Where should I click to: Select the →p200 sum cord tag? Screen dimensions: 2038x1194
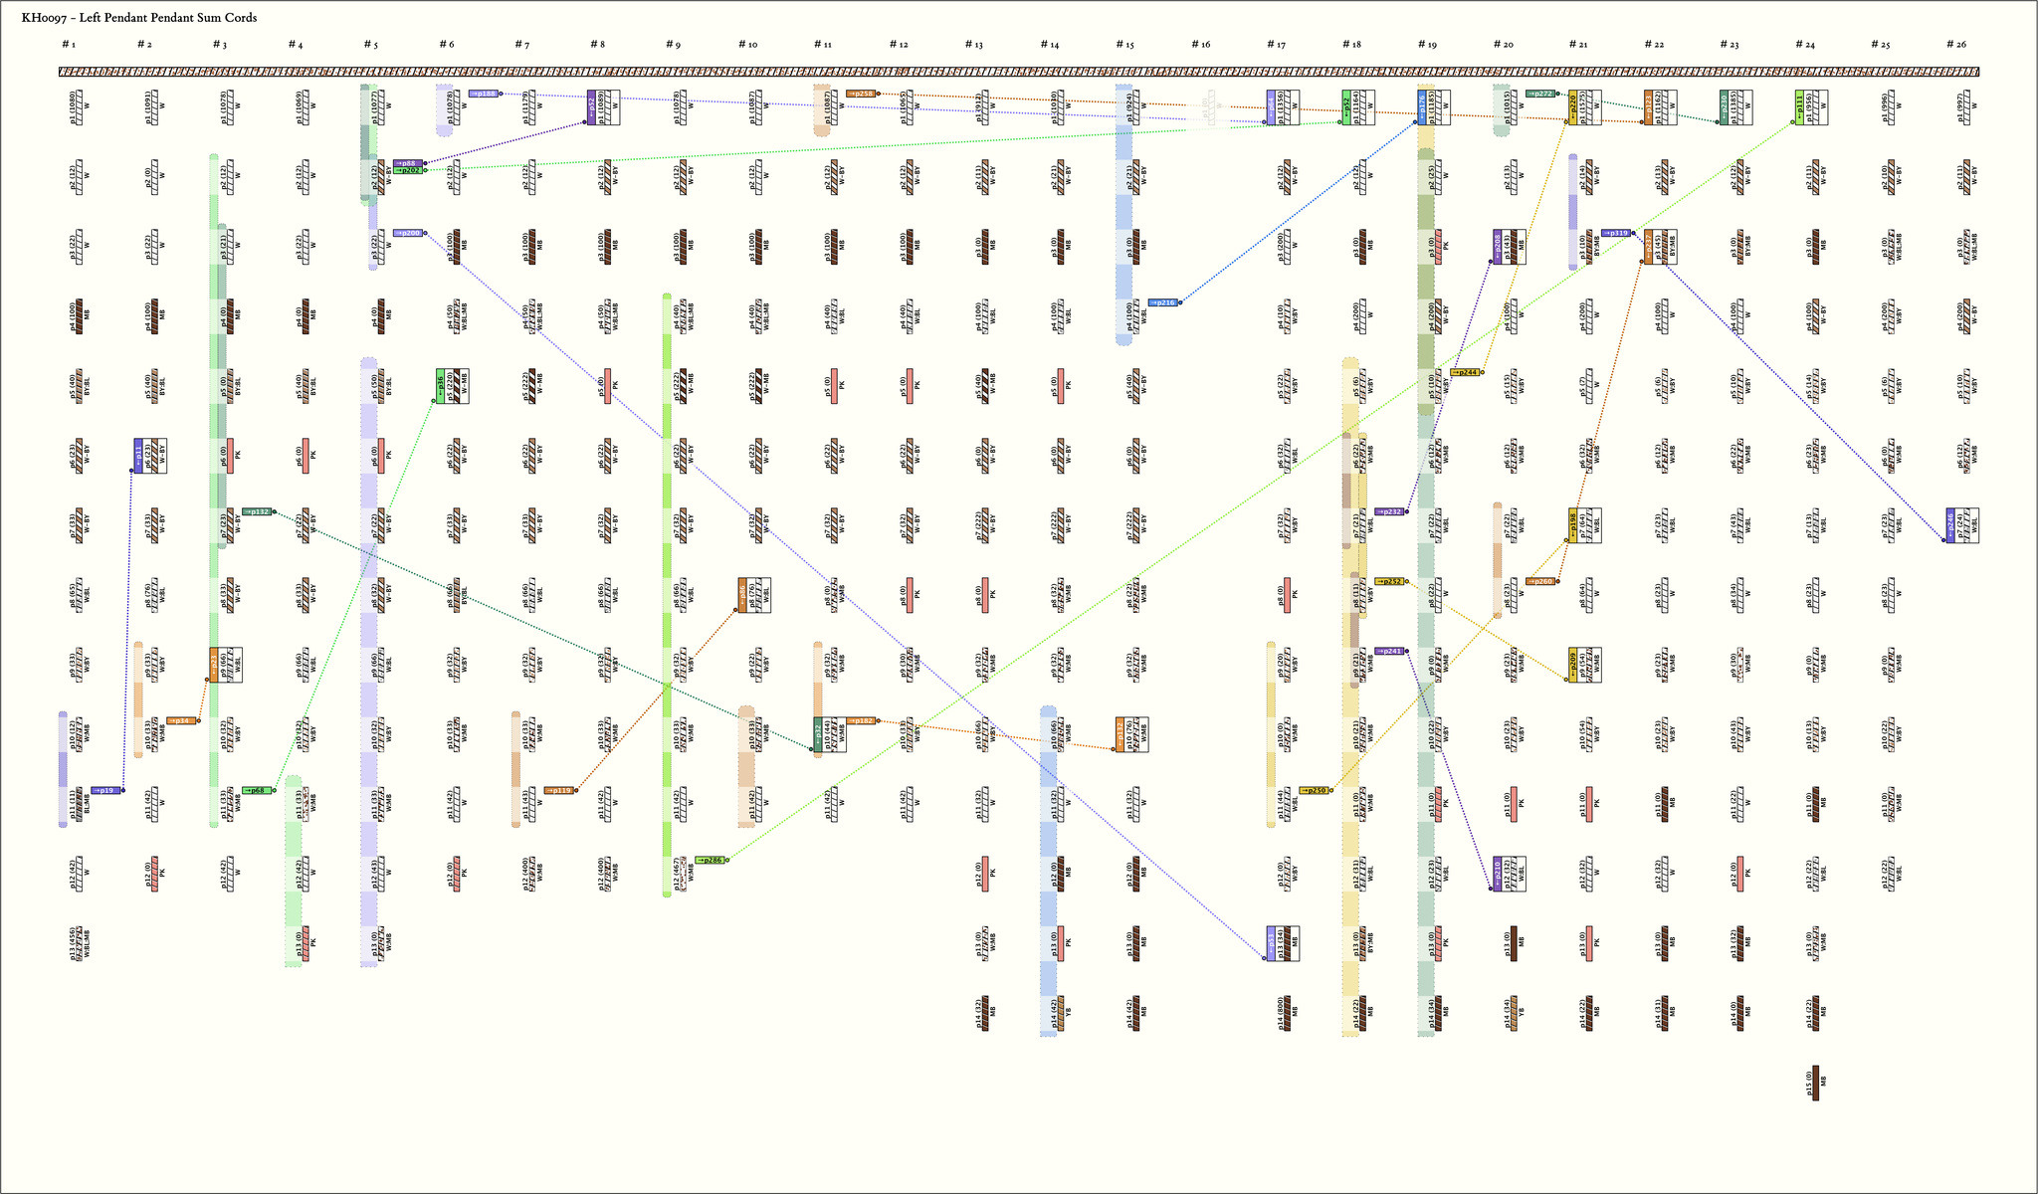coord(408,233)
